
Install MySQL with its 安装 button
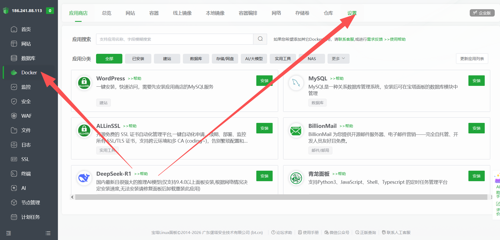(477, 81)
